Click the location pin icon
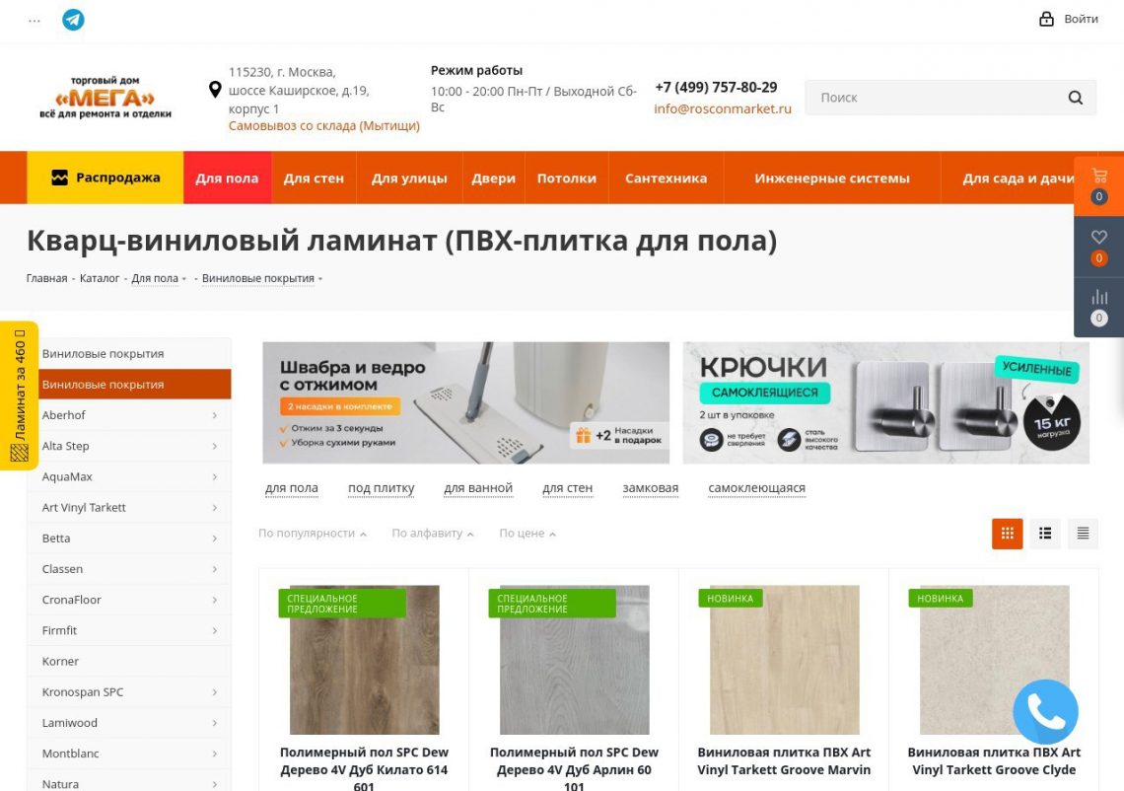 214,90
